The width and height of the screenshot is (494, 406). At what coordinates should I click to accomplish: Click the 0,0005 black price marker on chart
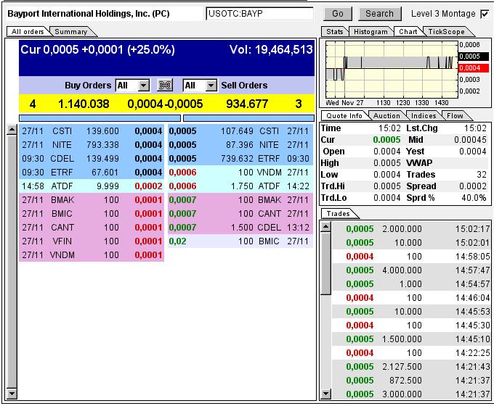tap(473, 57)
